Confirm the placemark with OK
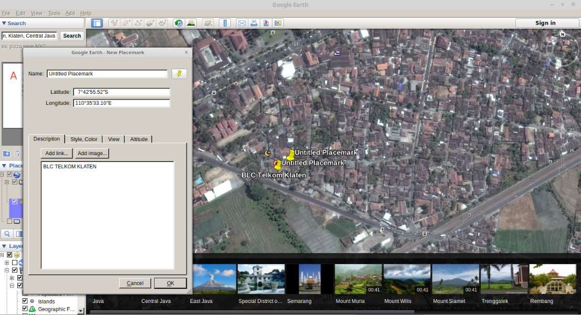The image size is (581, 315). 171,283
